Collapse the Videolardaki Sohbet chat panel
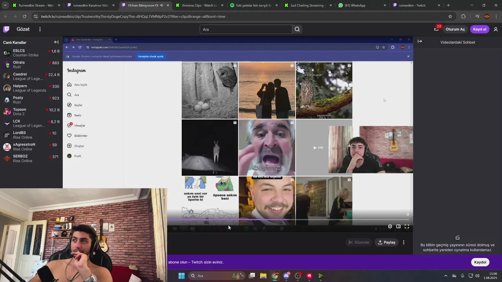502x282 pixels. [420, 42]
